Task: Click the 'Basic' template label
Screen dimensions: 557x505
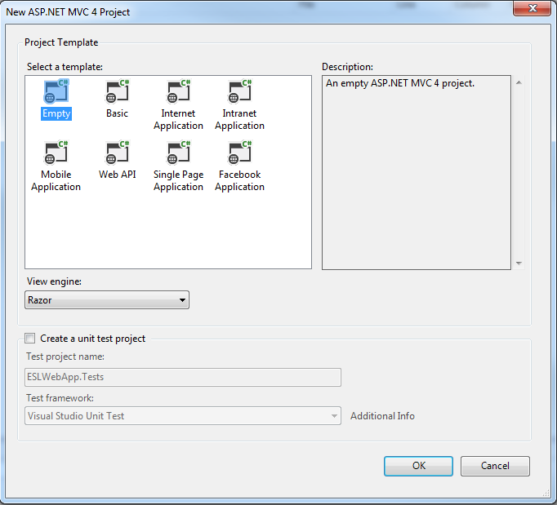Action: click(x=118, y=113)
